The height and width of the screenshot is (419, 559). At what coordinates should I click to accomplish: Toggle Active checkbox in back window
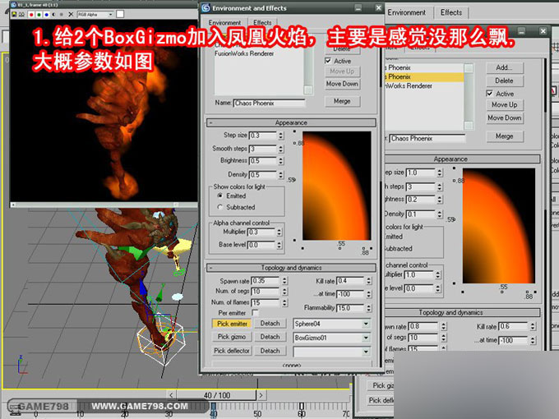point(490,94)
